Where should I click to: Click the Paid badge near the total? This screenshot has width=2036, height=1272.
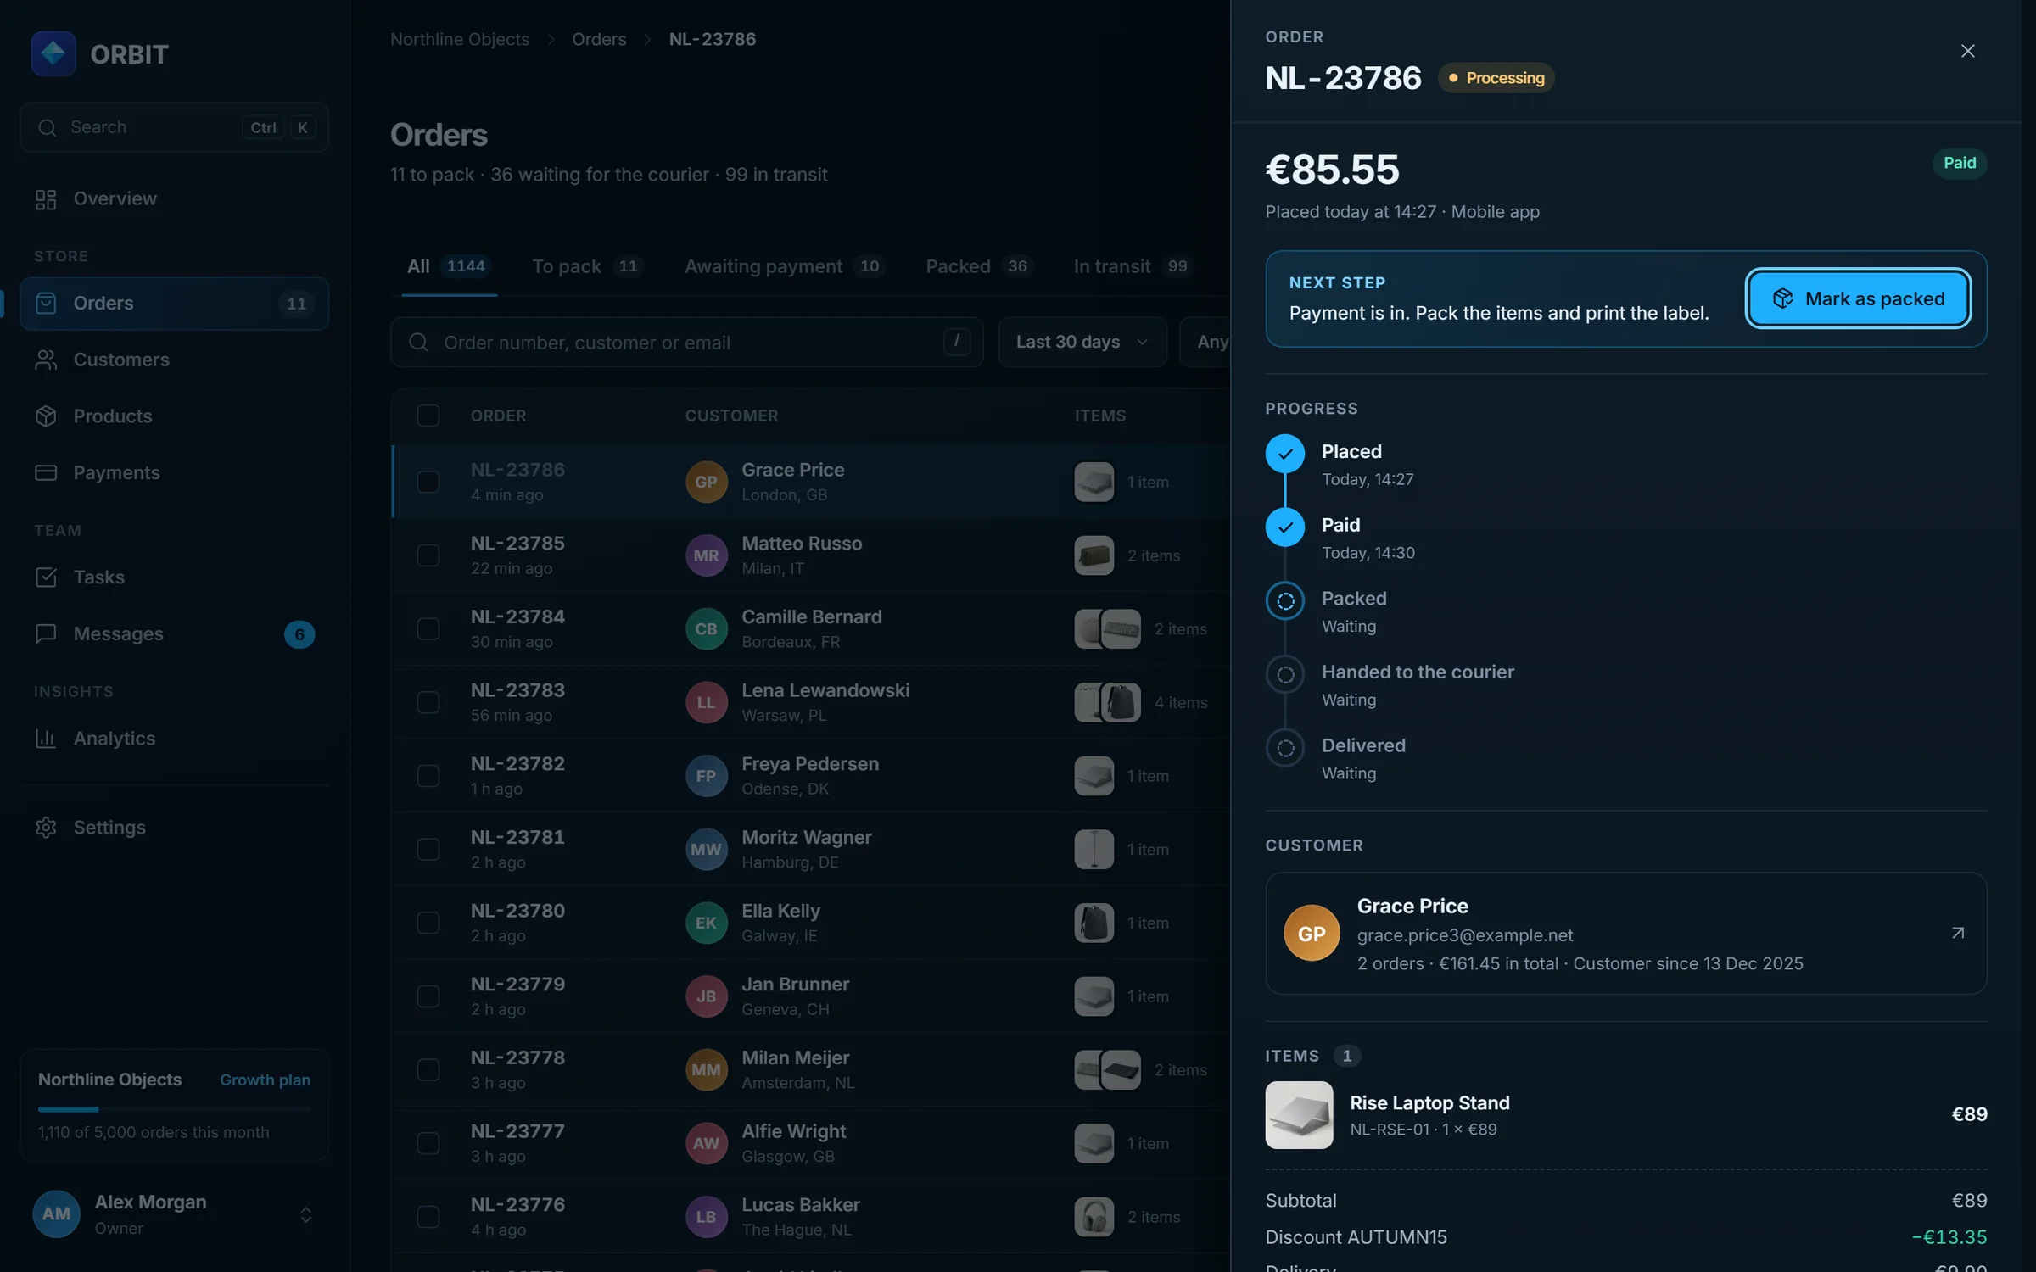pyautogui.click(x=1960, y=163)
